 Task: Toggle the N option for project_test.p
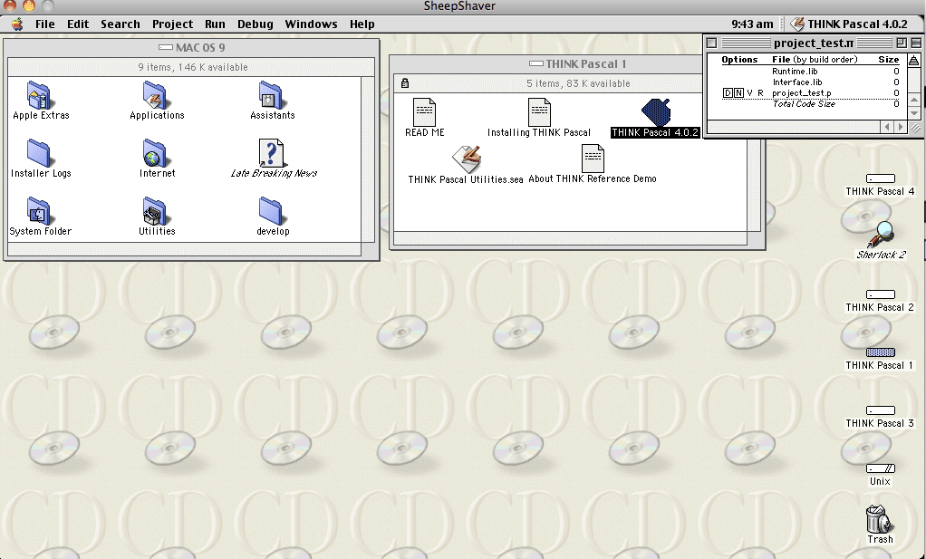[x=738, y=92]
